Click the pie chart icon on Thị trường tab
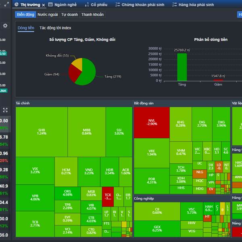Viewport: 242px width, 242px height. pyautogui.click(x=17, y=4)
